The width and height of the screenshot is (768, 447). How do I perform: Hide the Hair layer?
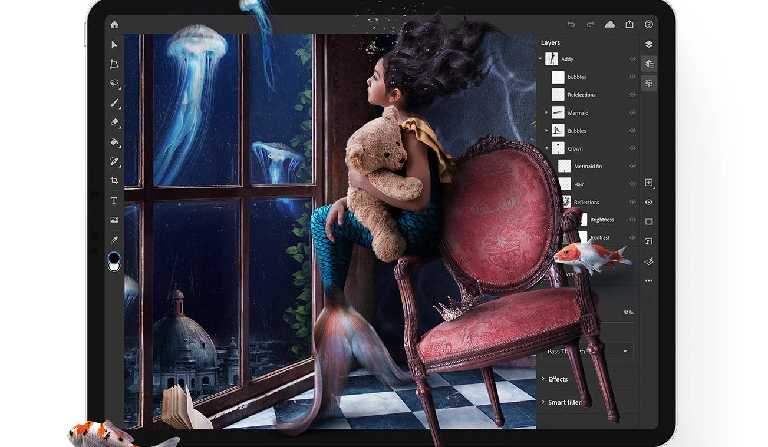[x=632, y=184]
